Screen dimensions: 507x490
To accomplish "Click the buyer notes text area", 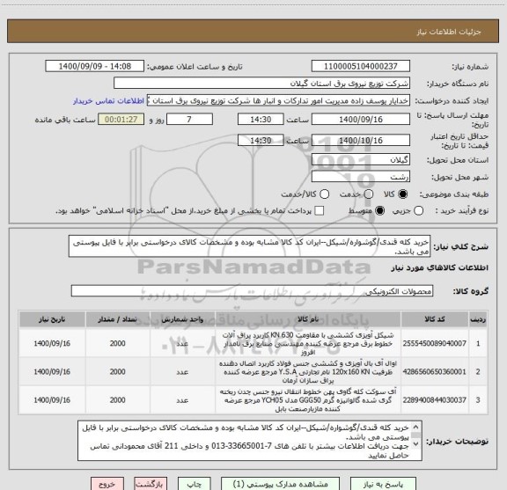I will [x=250, y=441].
